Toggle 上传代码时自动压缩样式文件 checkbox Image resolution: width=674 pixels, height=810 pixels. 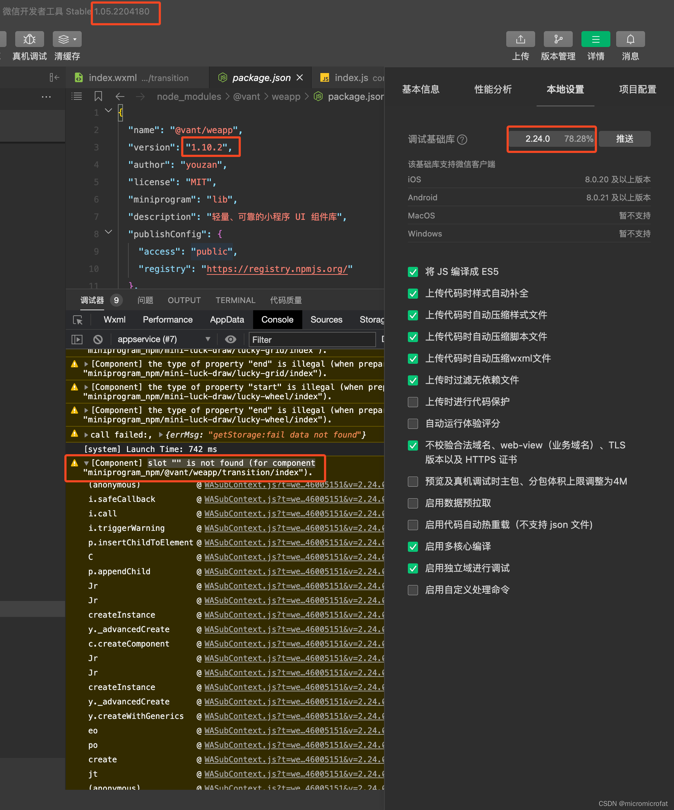tap(413, 315)
